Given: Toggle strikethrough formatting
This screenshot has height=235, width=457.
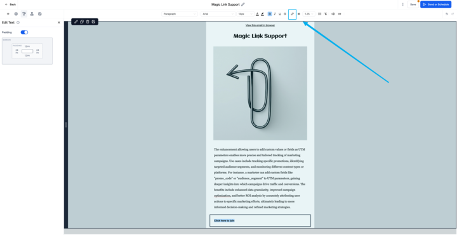Looking at the screenshot, I should click(x=285, y=14).
